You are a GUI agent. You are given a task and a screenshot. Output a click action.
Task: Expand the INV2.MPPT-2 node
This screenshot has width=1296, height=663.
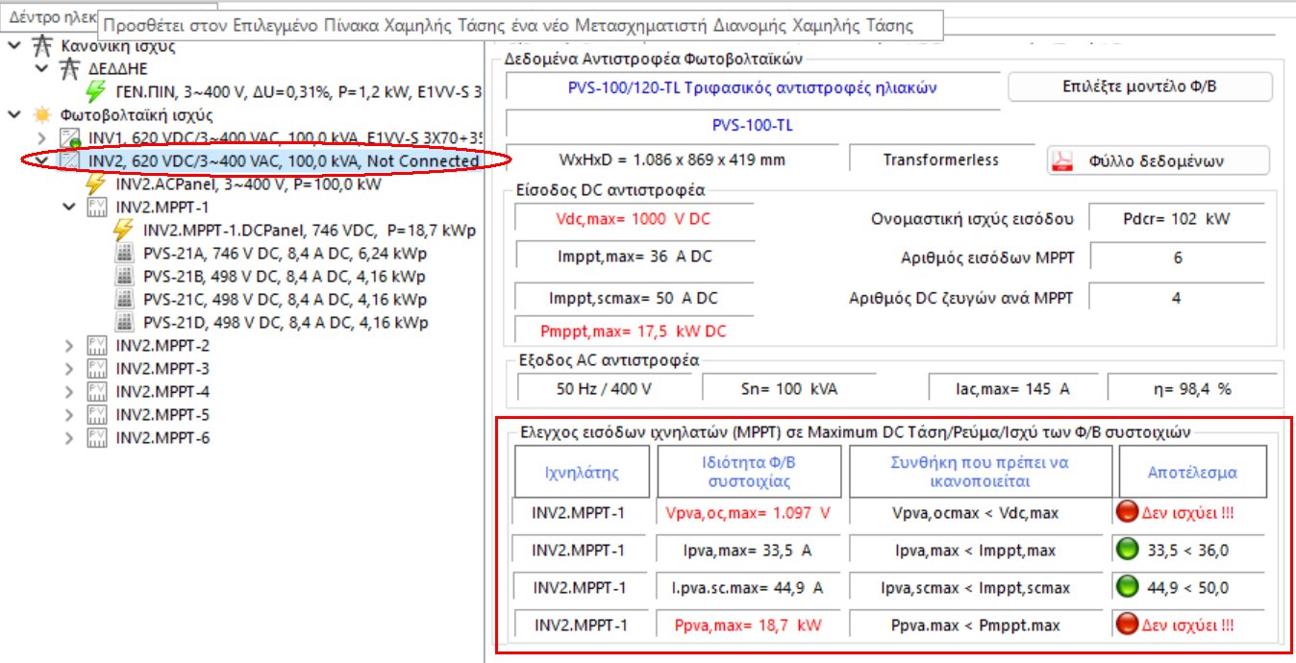(69, 346)
